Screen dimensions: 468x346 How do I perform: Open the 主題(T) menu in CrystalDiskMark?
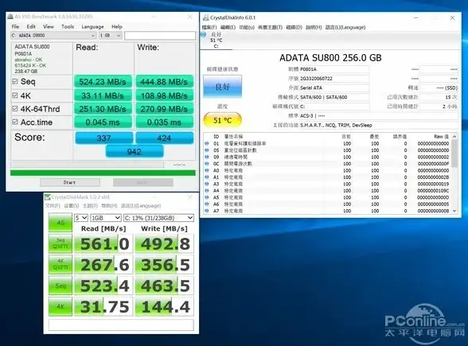click(x=90, y=206)
